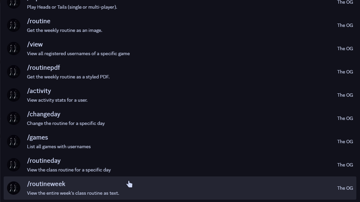Click The OG label next to /routine
Viewport: 360px width, 202px height.
point(345,25)
